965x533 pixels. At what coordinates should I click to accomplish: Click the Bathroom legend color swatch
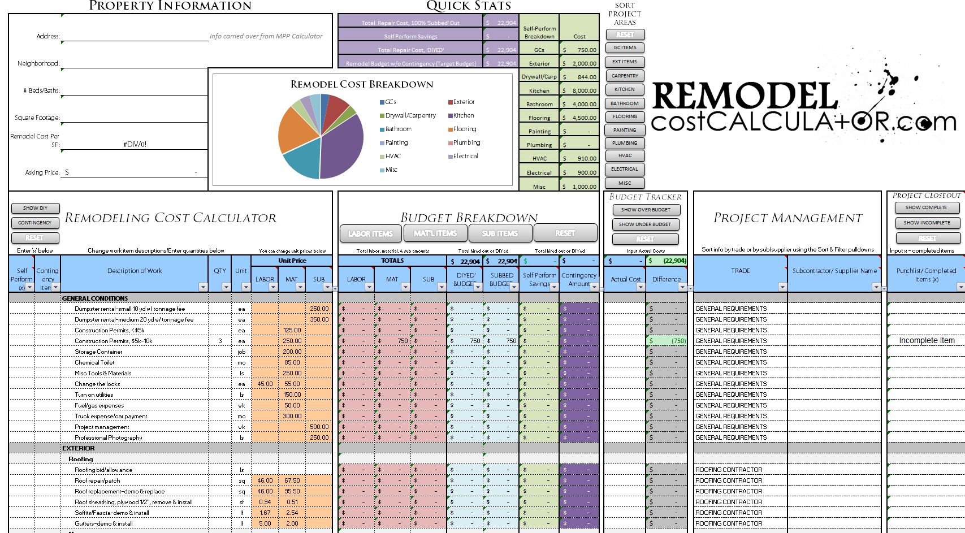382,129
